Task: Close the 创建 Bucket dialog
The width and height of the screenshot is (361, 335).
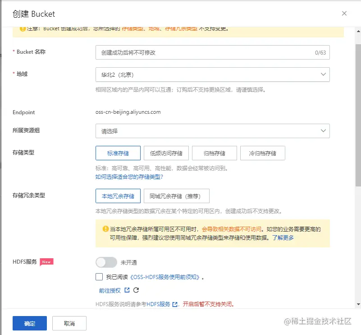Action: (x=344, y=14)
